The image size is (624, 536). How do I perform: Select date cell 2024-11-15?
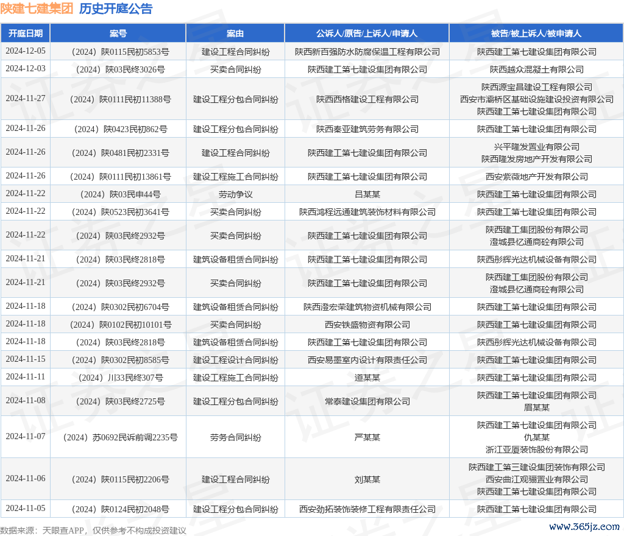(26, 359)
